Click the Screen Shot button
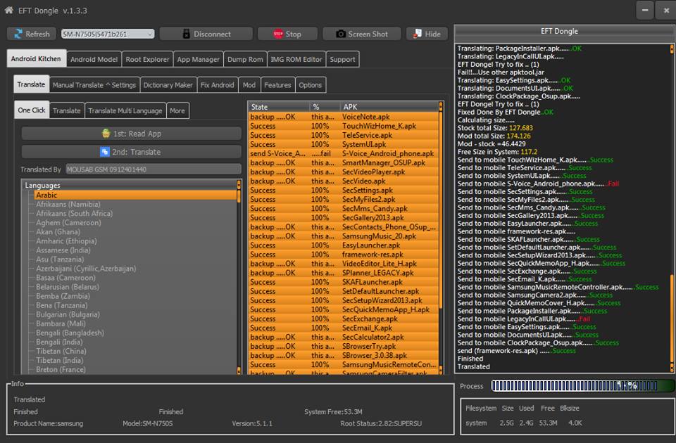This screenshot has height=443, width=676. 362,34
